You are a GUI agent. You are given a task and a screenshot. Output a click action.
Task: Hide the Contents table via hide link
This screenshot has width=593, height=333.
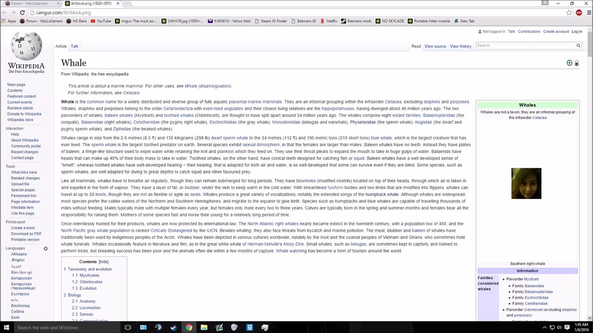tap(103, 262)
